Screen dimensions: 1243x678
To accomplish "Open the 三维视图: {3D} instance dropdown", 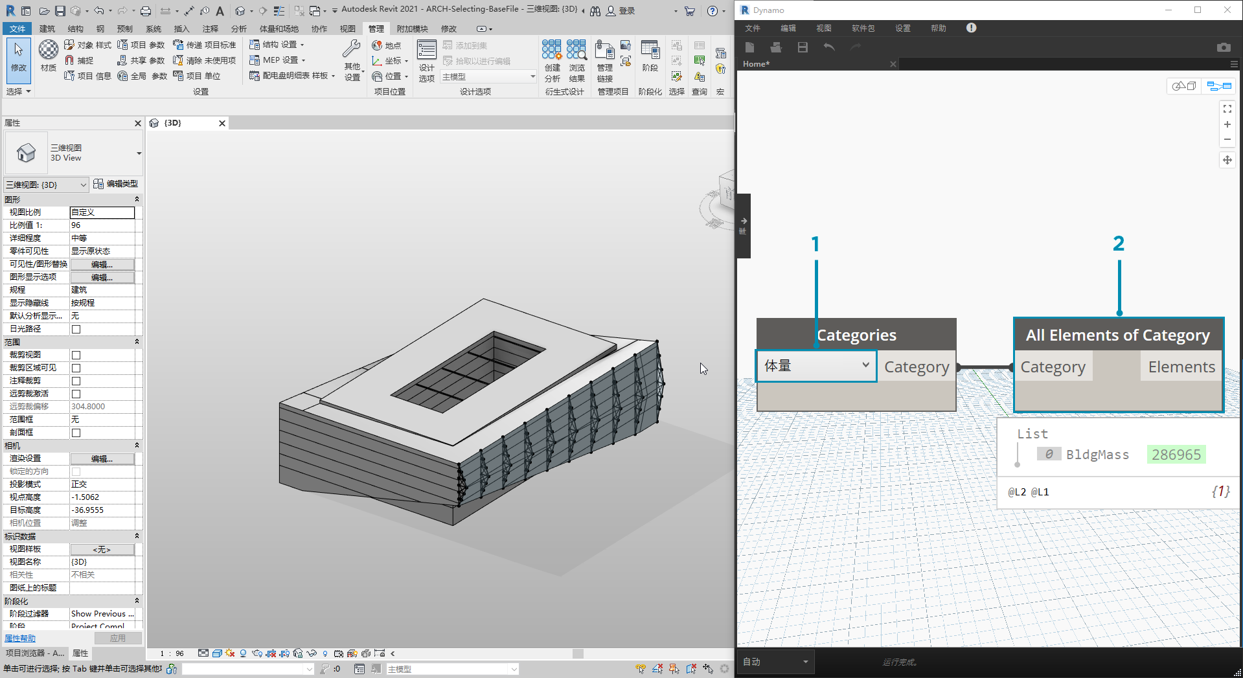I will tap(46, 185).
